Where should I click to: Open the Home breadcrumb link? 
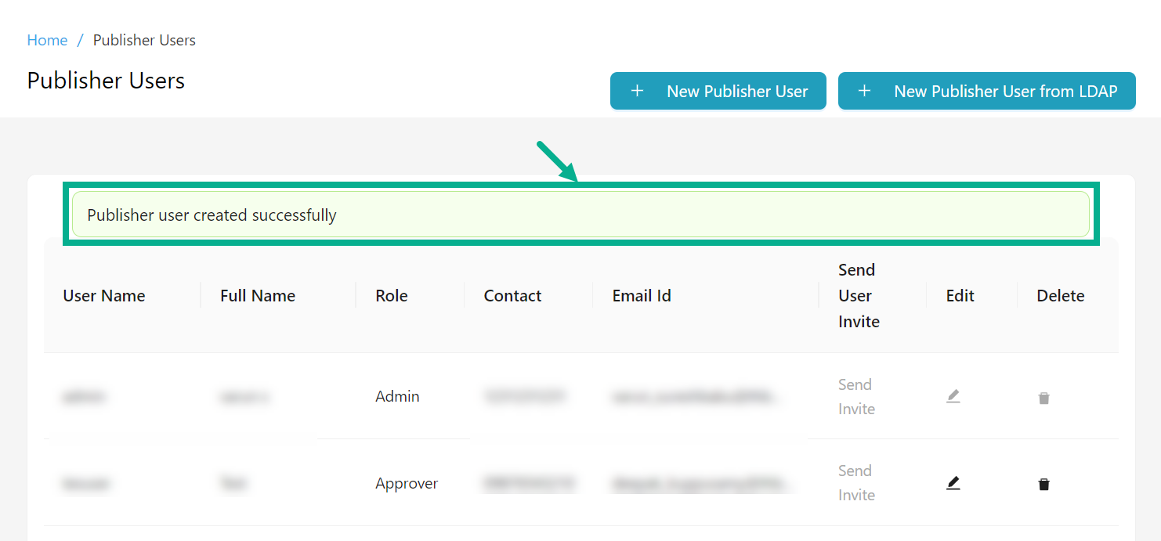[x=47, y=40]
